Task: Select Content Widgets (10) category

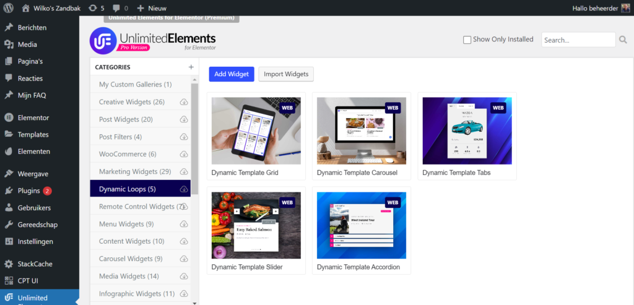Action: (x=141, y=241)
